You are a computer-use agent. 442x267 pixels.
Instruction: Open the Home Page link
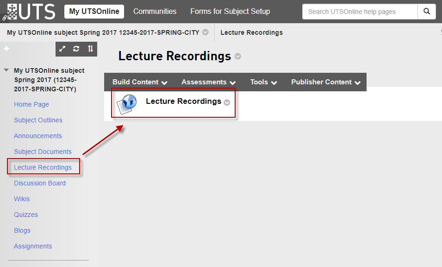pyautogui.click(x=31, y=104)
